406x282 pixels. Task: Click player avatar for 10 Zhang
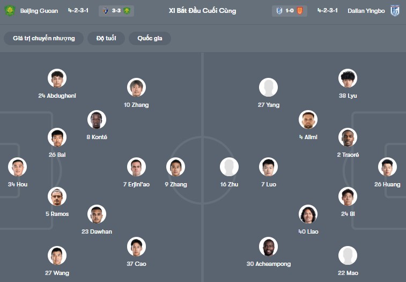[136, 87]
